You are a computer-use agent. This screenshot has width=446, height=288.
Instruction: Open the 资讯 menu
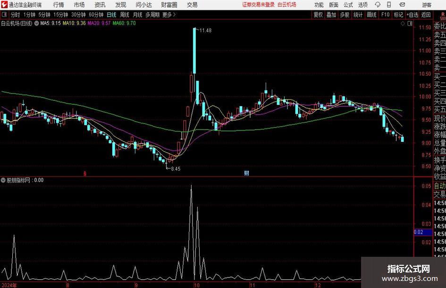tap(100, 5)
